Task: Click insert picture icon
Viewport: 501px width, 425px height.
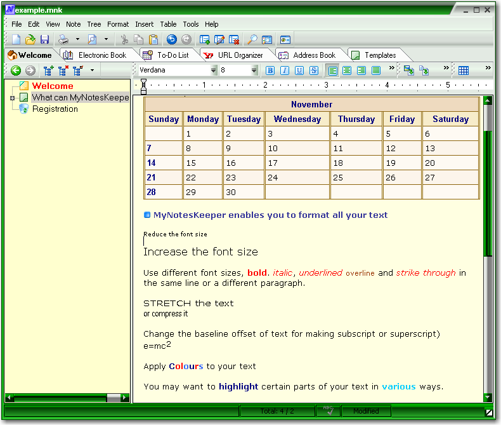Action: [x=409, y=71]
